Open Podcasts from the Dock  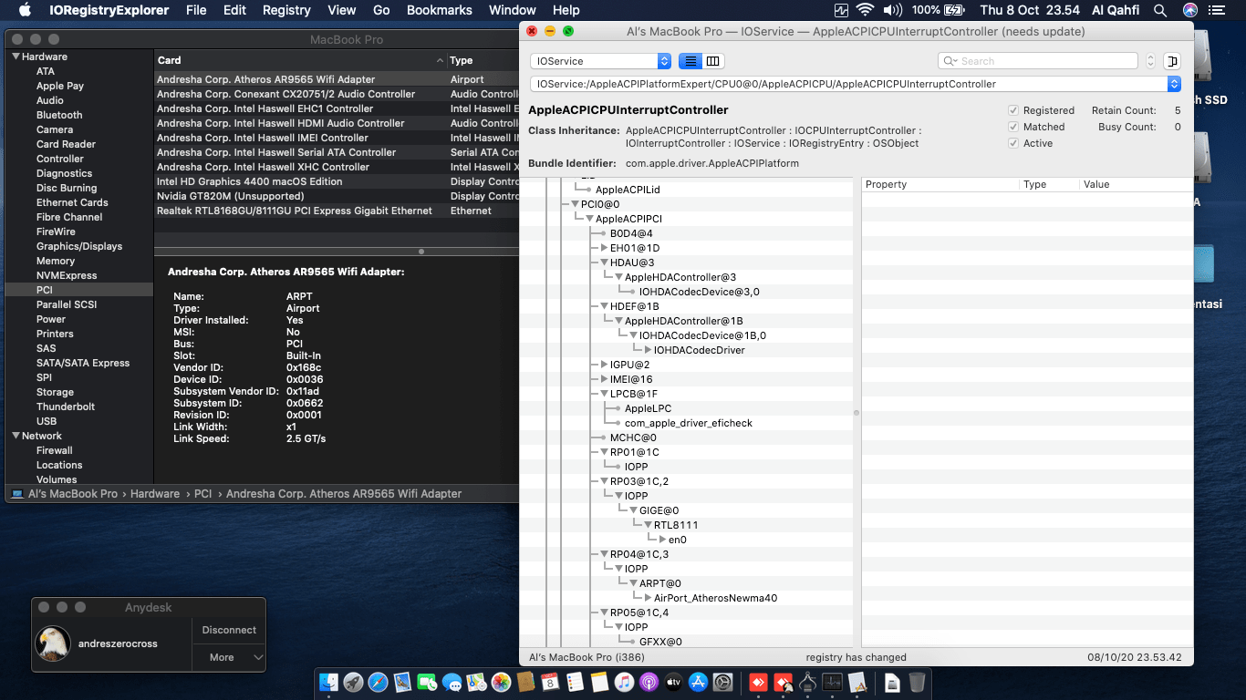click(649, 682)
